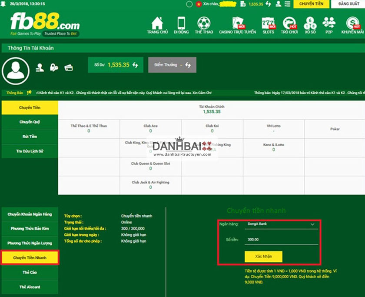The width and height of the screenshot is (365, 297).
Task: Open the user profile icon in the top bar
Action: 278,4
